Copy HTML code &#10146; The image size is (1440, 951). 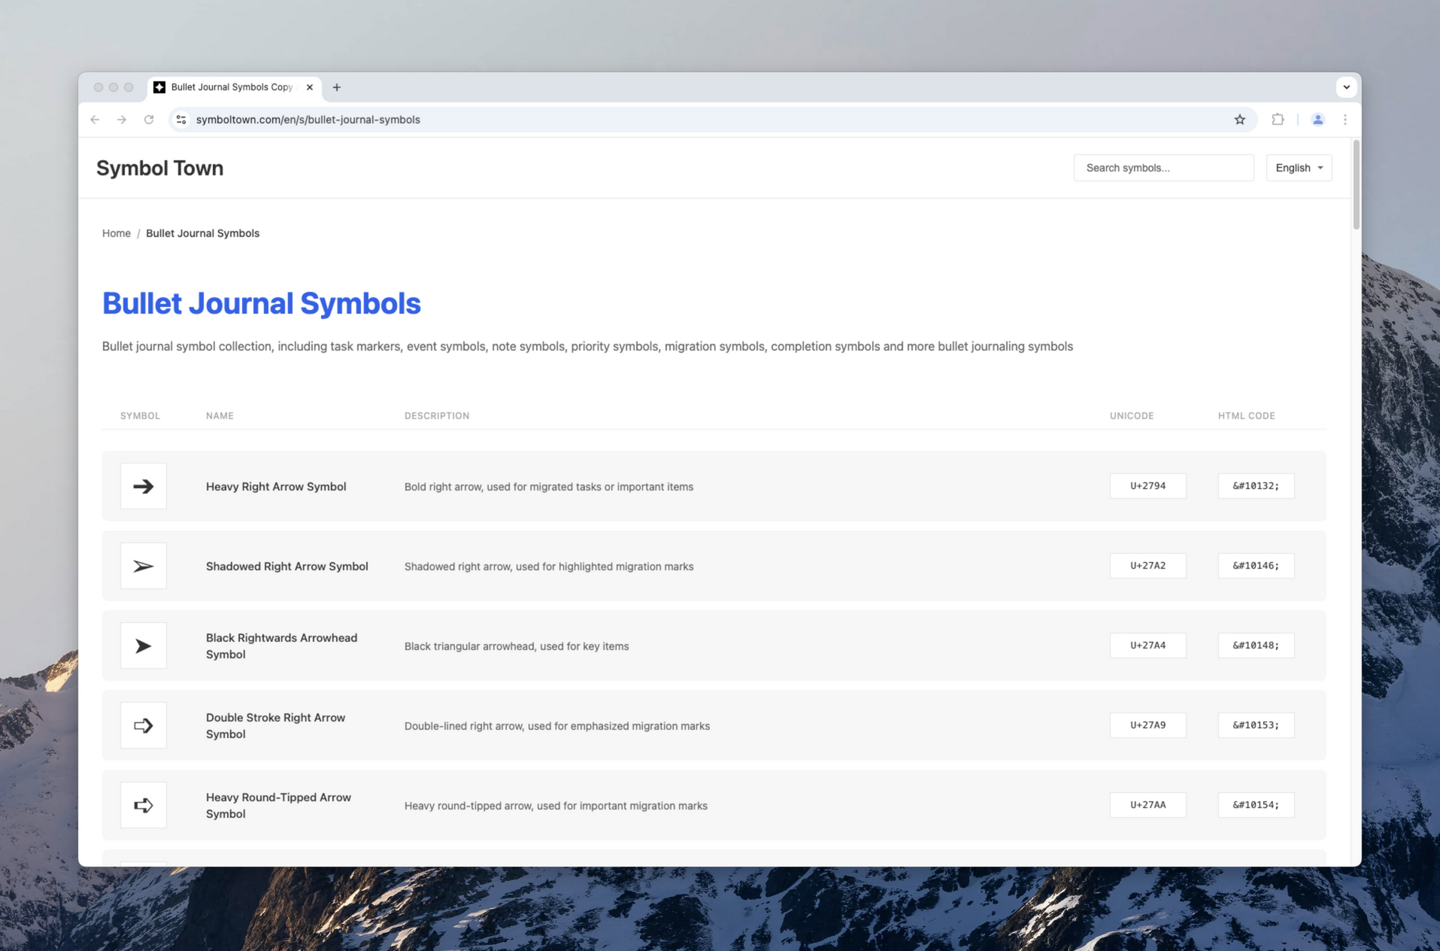pos(1256,566)
